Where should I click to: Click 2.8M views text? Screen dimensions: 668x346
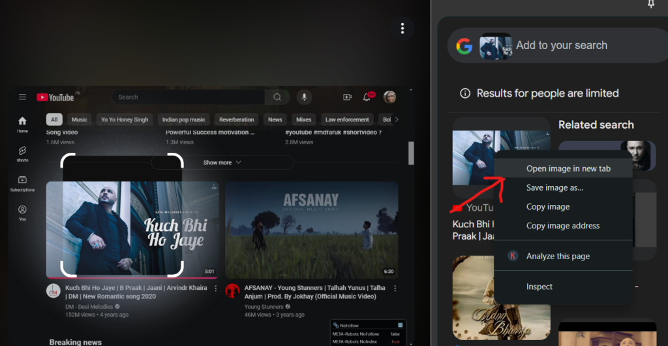coord(299,142)
